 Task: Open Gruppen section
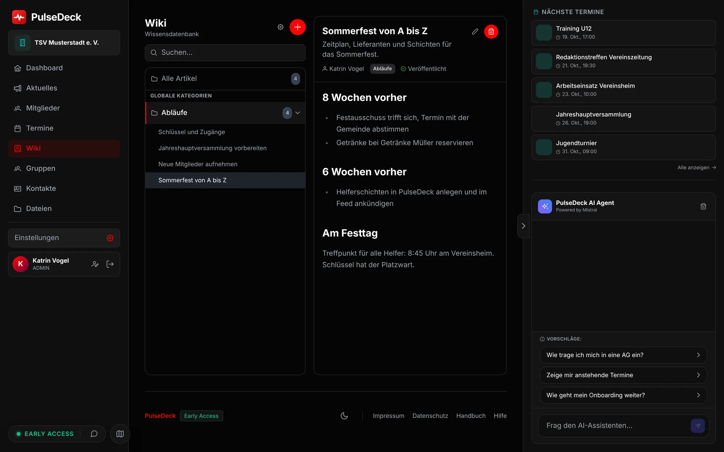[x=64, y=169]
